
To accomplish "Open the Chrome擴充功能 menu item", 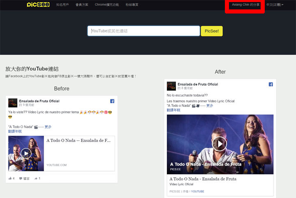I will pos(106,4).
